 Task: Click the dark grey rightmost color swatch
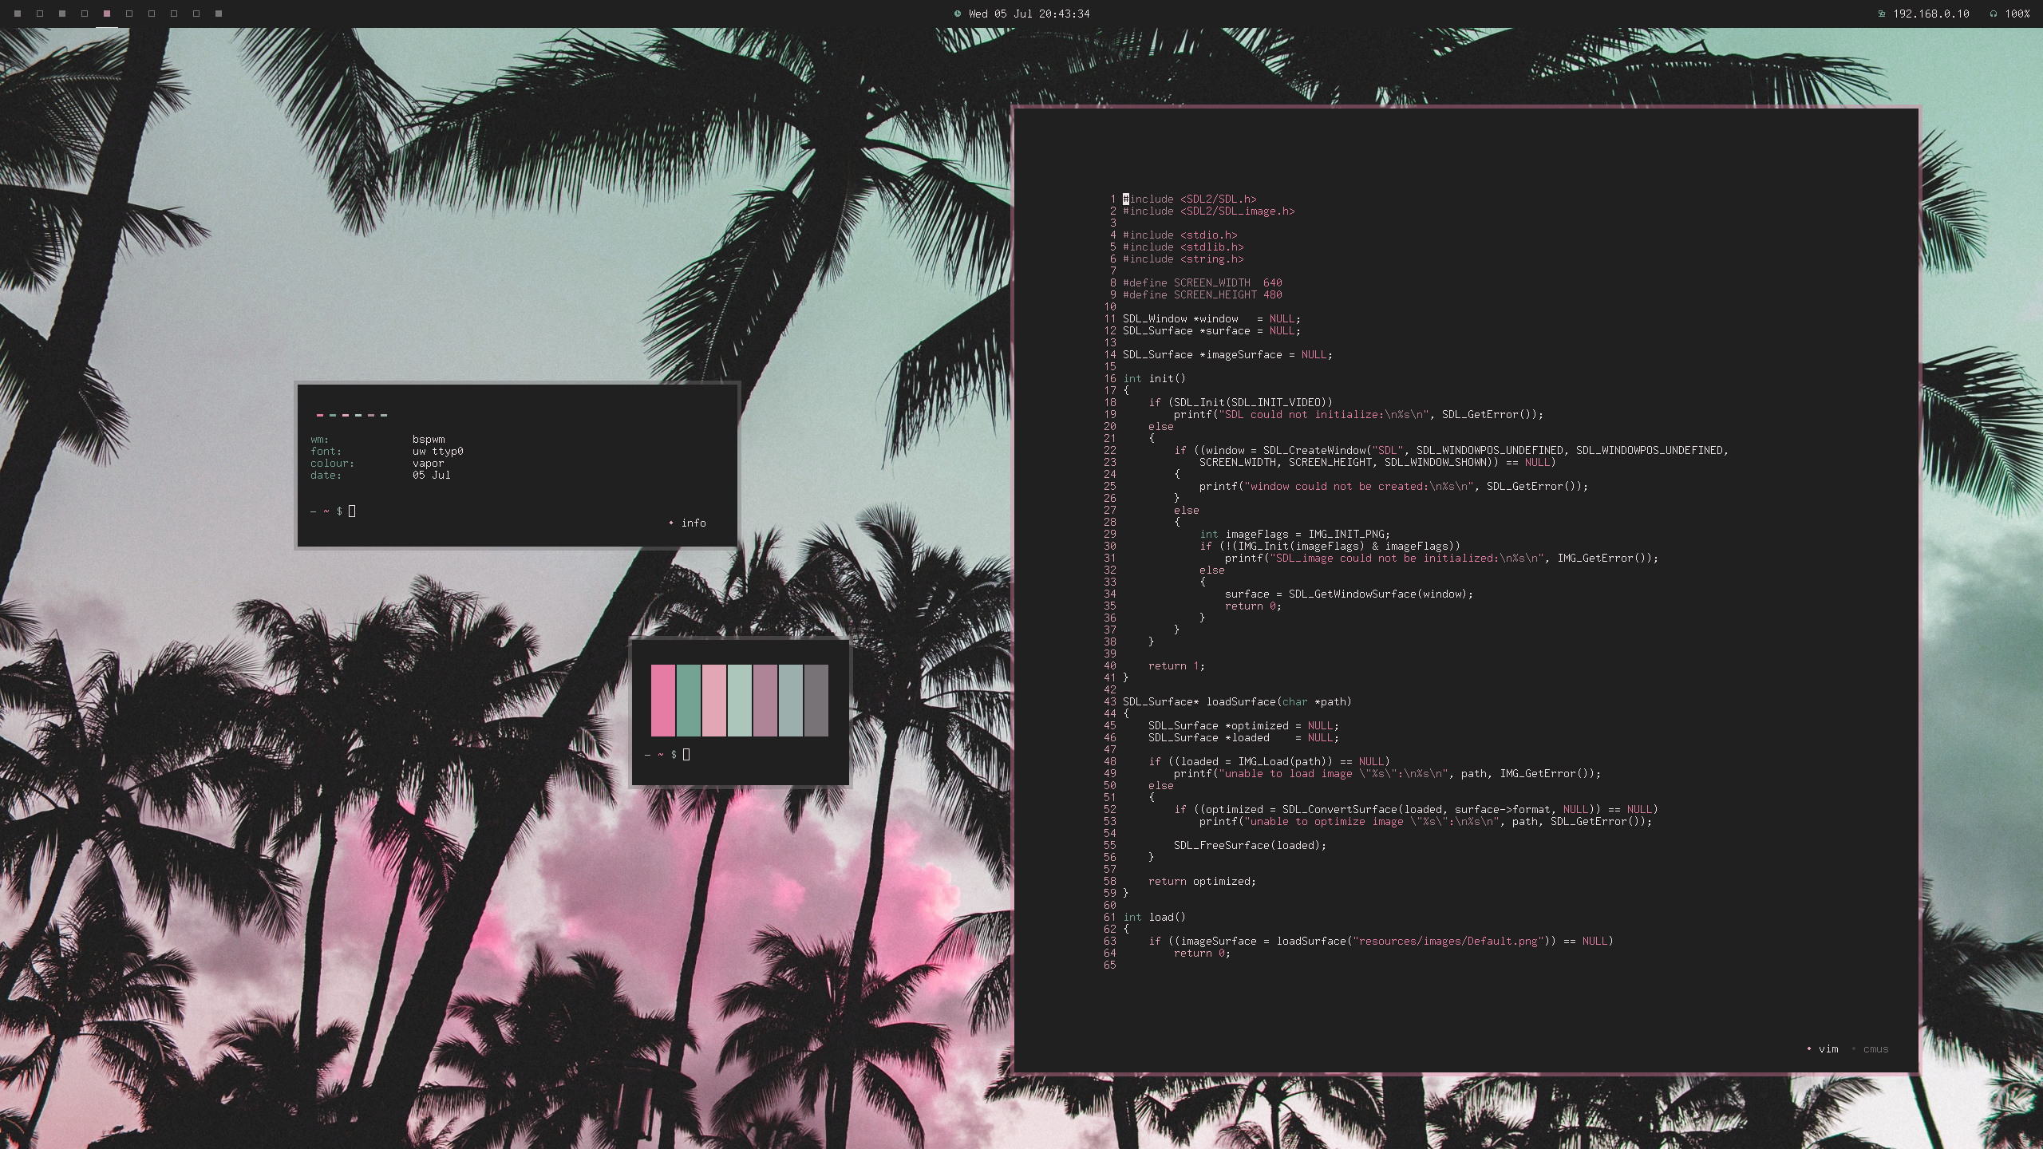point(816,700)
